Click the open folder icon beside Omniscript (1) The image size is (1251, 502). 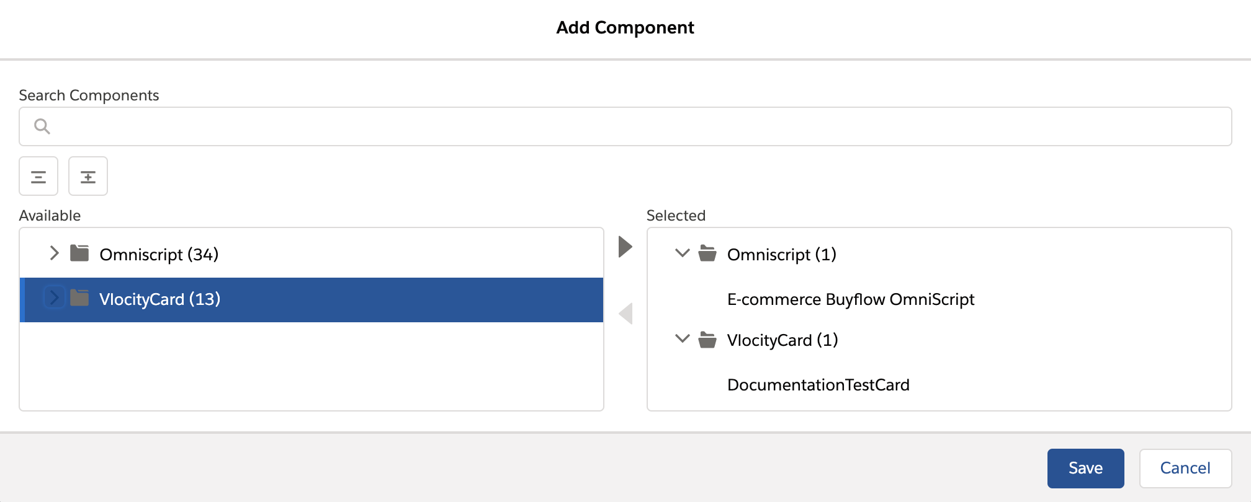(707, 253)
